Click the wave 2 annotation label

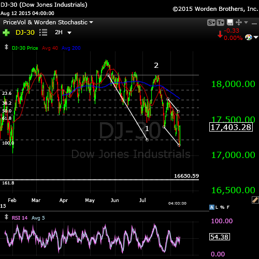[x=156, y=65]
